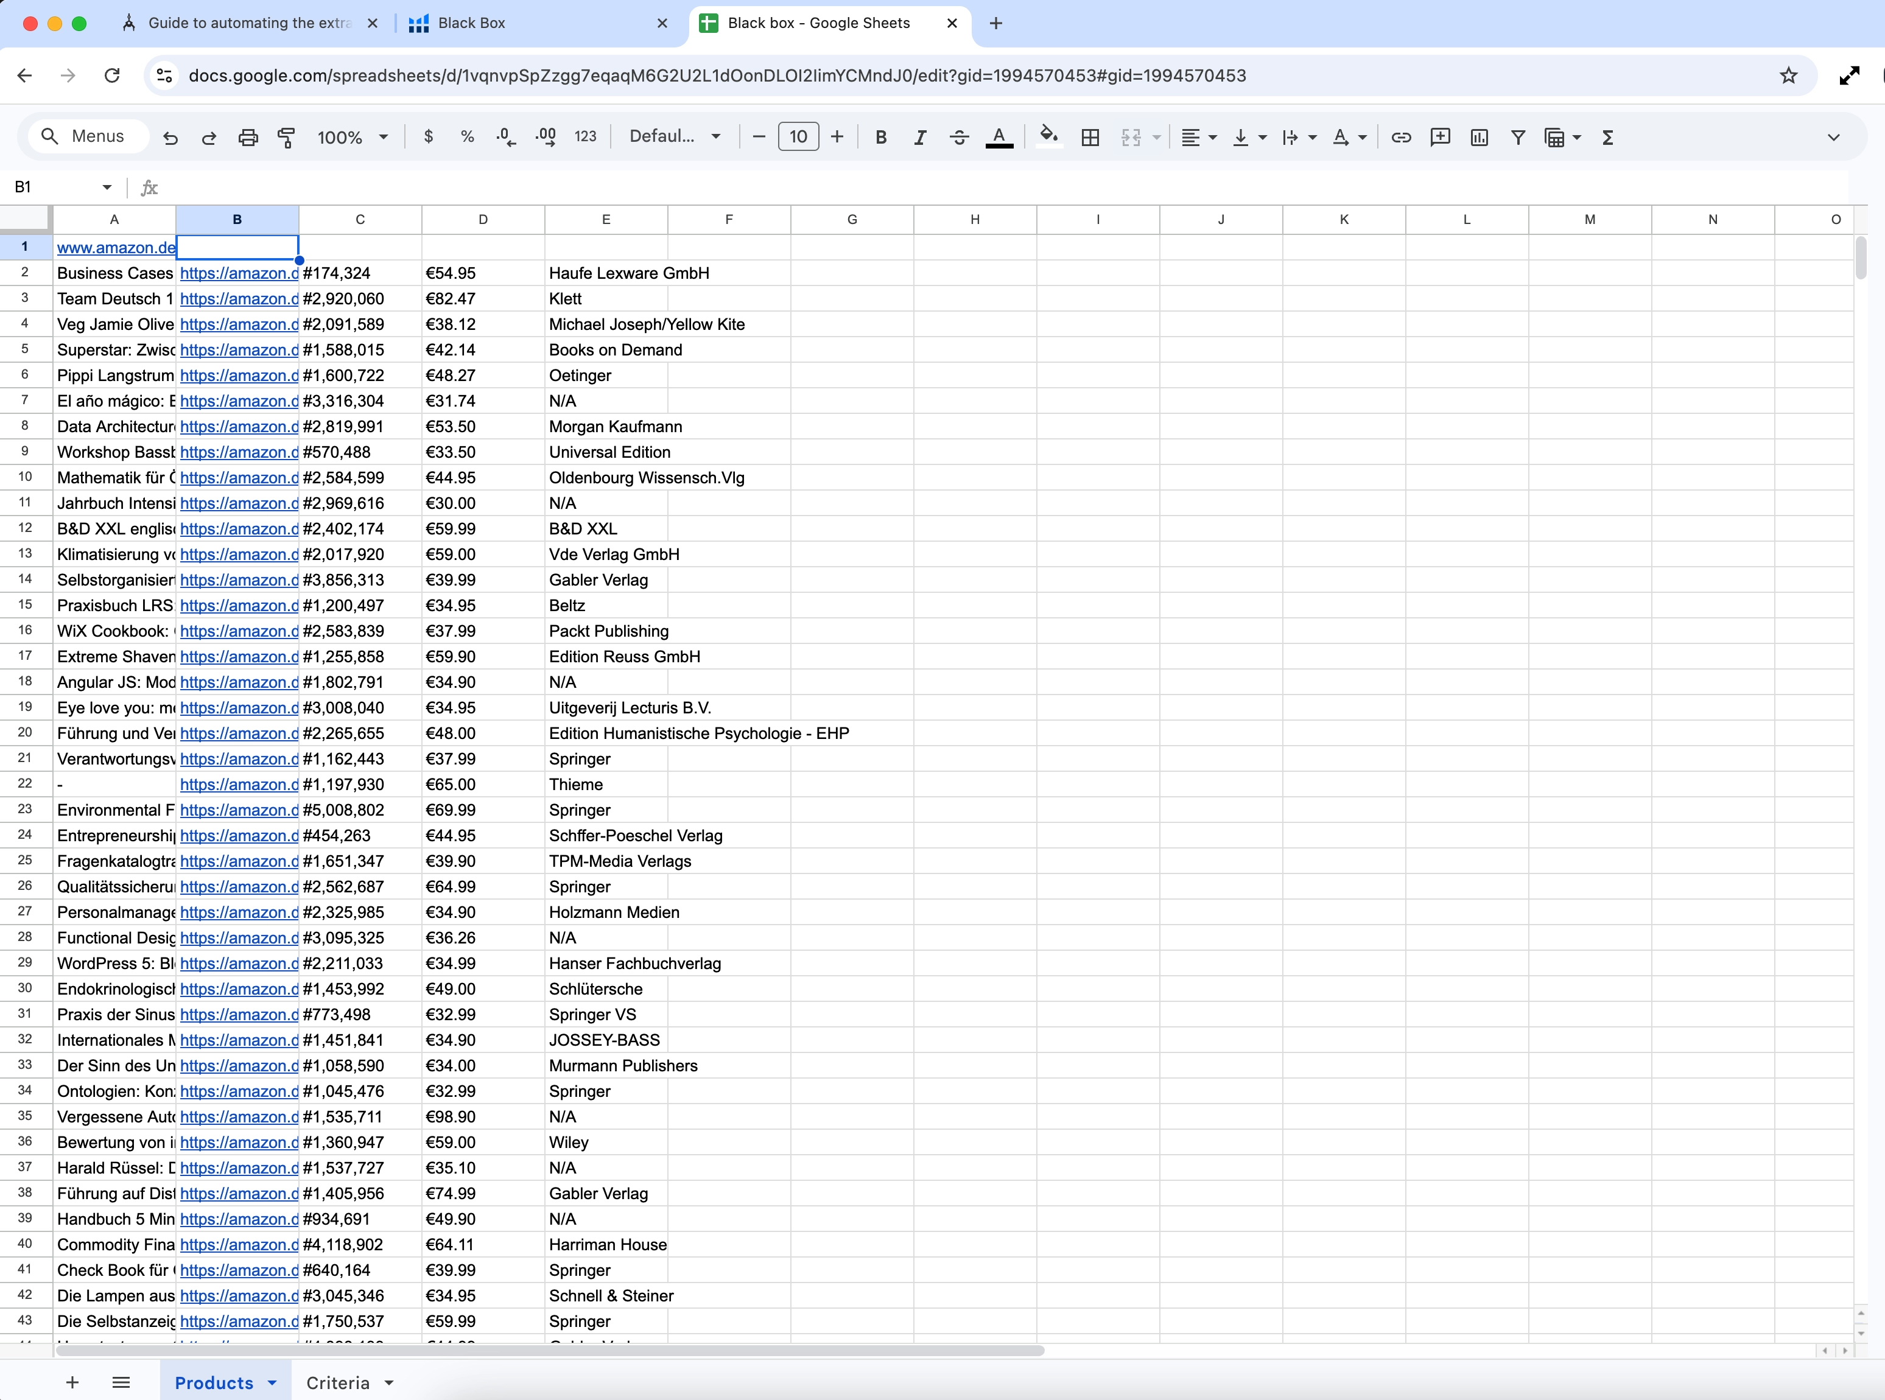The image size is (1885, 1400).
Task: Print the spreadsheet using printer icon
Action: click(x=247, y=138)
